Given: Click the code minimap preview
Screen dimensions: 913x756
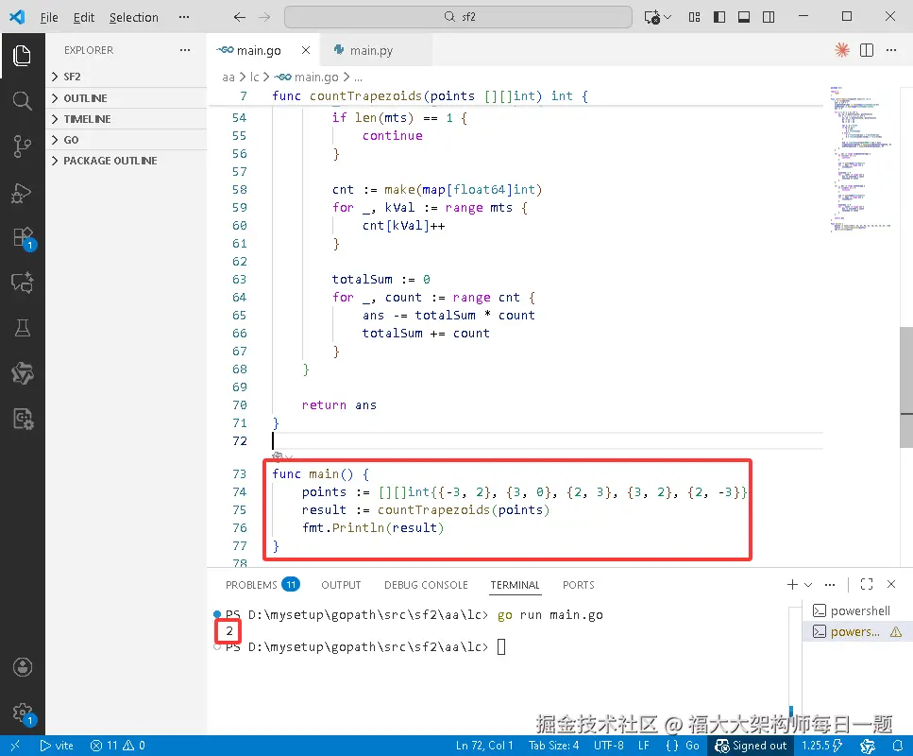Looking at the screenshot, I should coord(862,159).
